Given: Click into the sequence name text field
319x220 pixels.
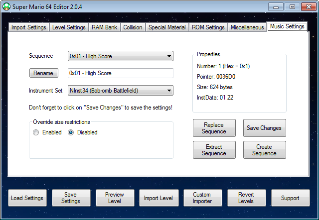Looking at the screenshot, I should pos(120,73).
